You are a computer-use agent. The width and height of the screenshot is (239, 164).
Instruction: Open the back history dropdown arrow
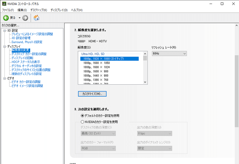pyautogui.click(x=19, y=18)
